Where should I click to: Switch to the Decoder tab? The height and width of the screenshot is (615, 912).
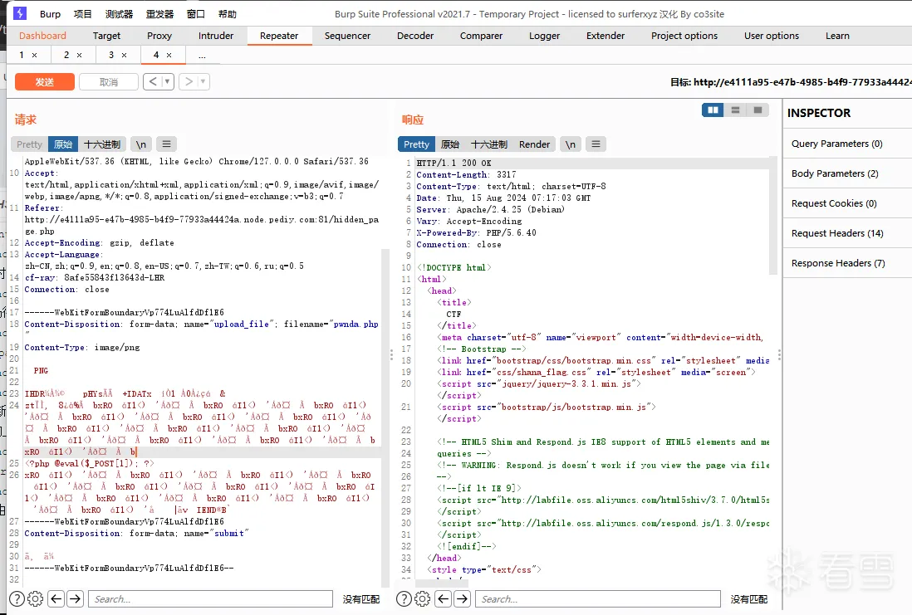pyautogui.click(x=415, y=36)
